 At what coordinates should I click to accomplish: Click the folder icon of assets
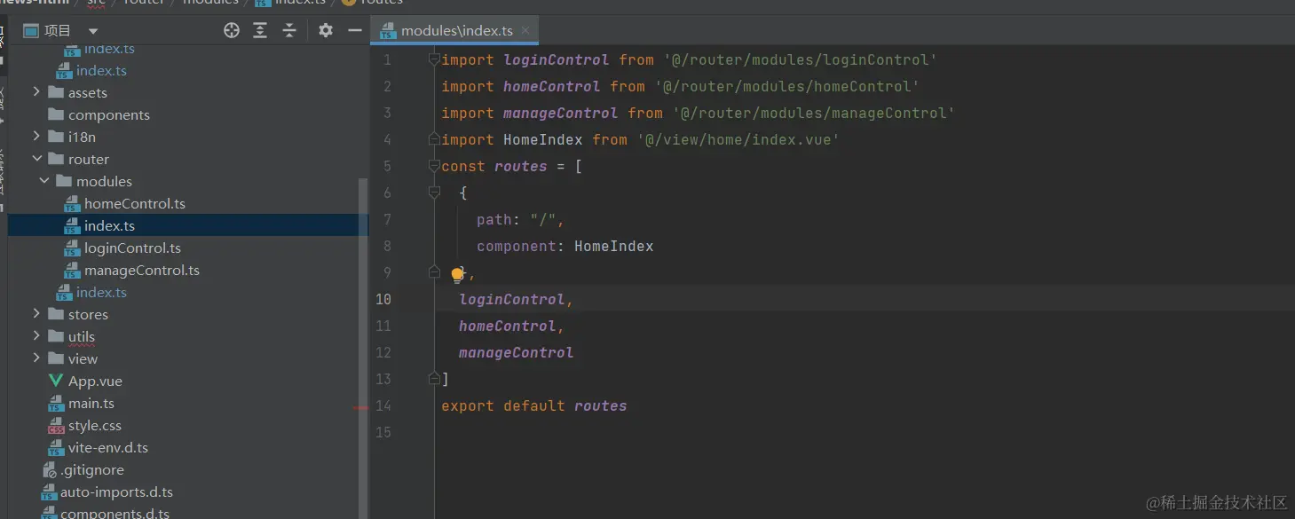(56, 92)
